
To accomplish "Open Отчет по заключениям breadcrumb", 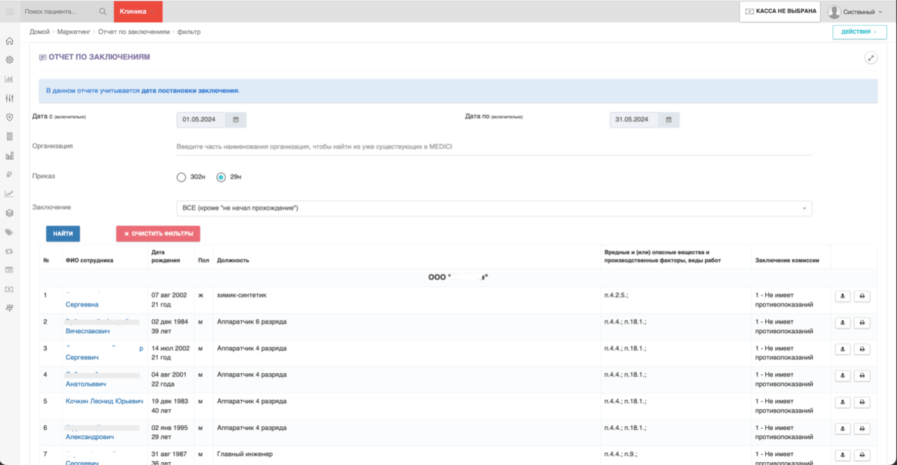I will [134, 32].
